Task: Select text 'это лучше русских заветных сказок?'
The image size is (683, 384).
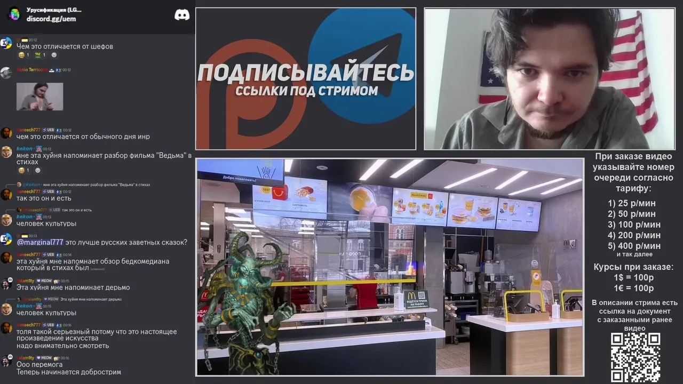Action: [x=126, y=242]
